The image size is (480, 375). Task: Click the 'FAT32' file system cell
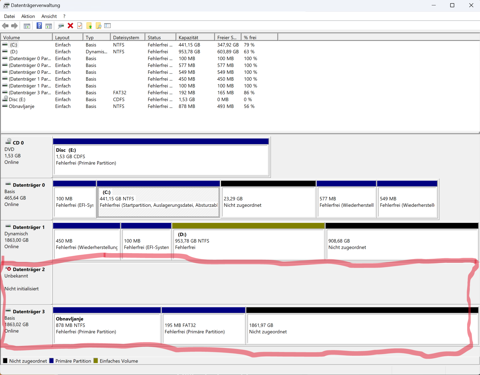(120, 93)
